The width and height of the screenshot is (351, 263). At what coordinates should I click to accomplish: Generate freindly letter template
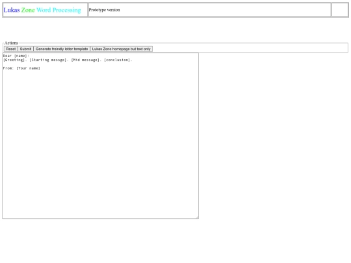[x=62, y=49]
